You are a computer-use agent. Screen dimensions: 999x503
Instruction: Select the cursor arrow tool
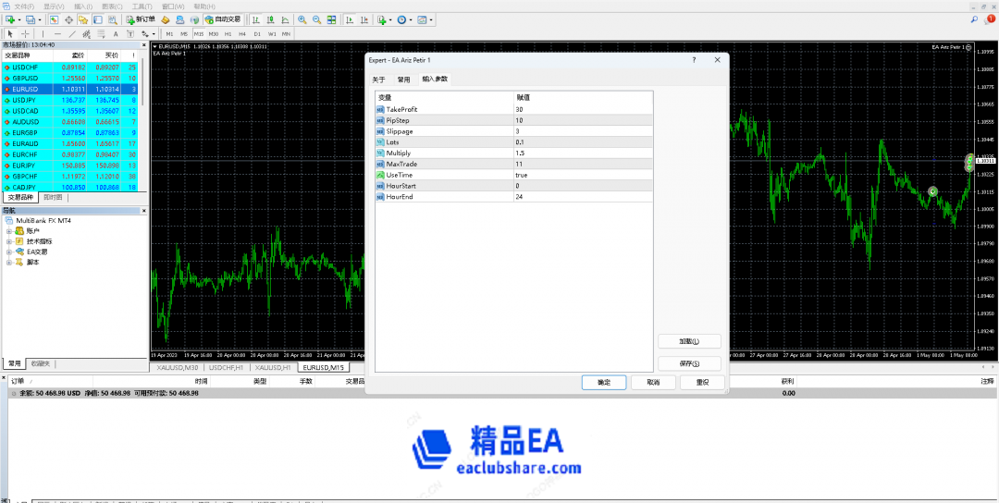point(10,33)
